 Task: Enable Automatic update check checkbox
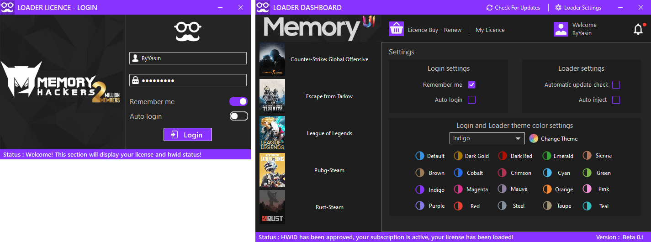tap(616, 84)
